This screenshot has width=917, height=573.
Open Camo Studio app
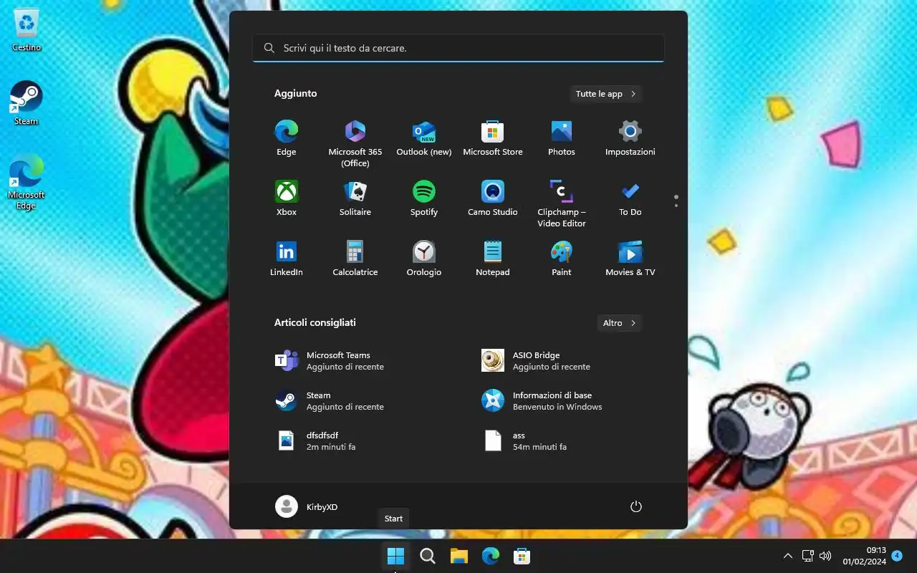(493, 198)
